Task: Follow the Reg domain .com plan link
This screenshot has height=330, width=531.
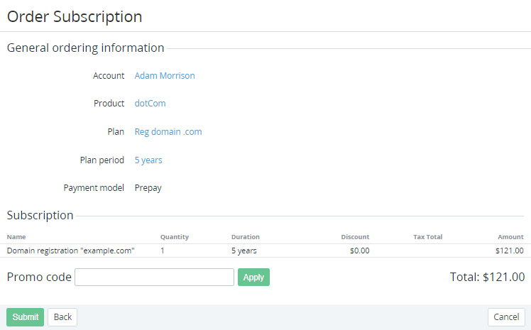Action: click(168, 132)
